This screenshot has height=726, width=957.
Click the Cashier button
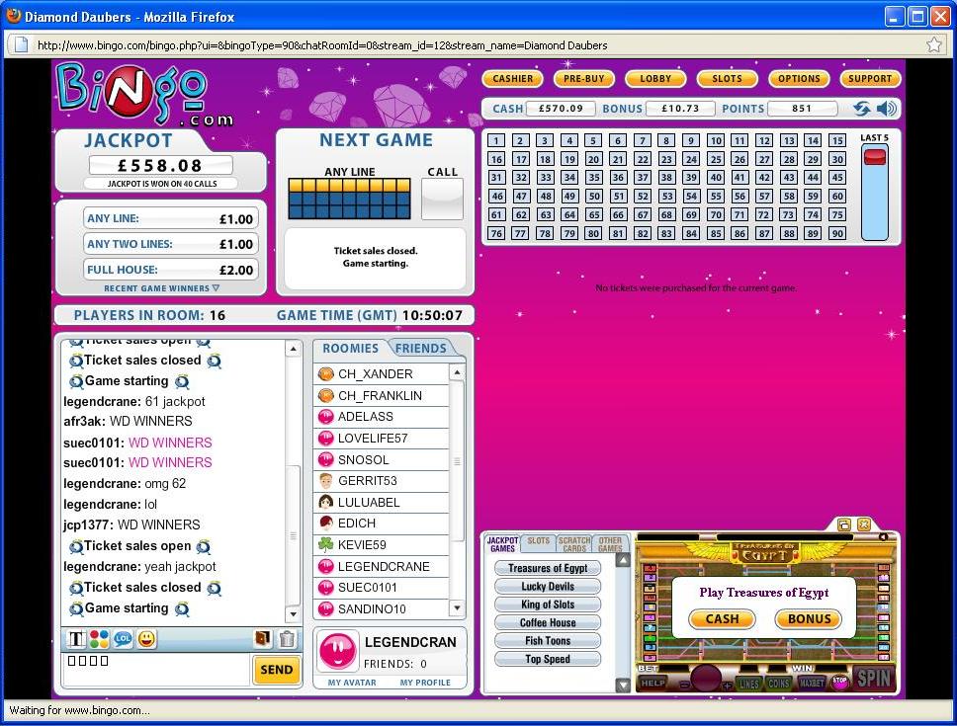click(x=512, y=79)
